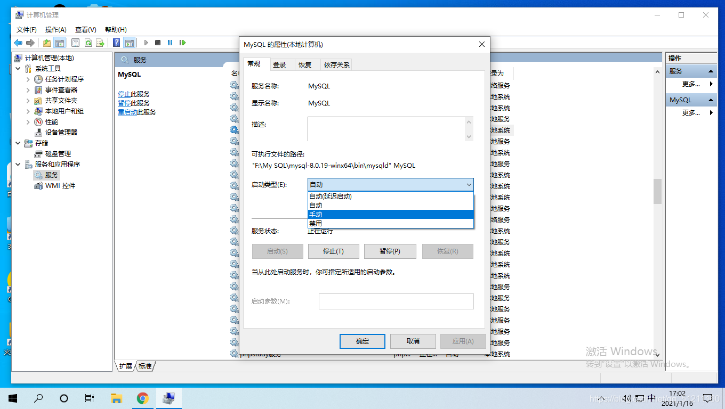The height and width of the screenshot is (409, 725).
Task: Select 事件查看器 in the console tree
Action: [x=61, y=89]
